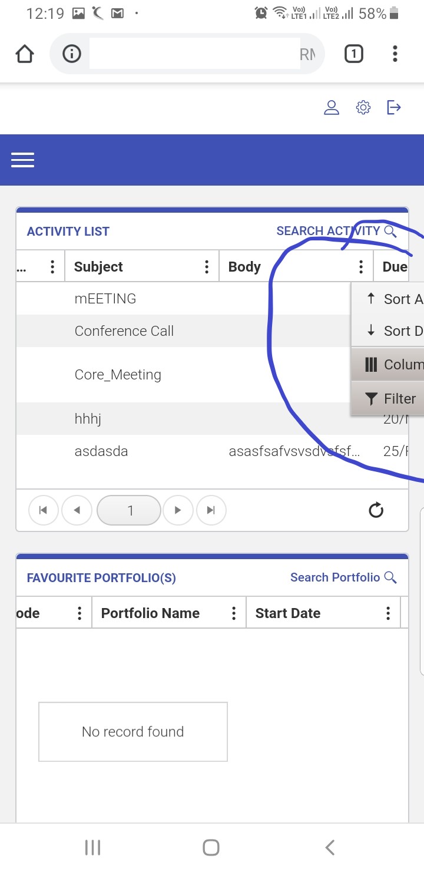
Task: Jump to the last activity page
Action: click(x=211, y=510)
